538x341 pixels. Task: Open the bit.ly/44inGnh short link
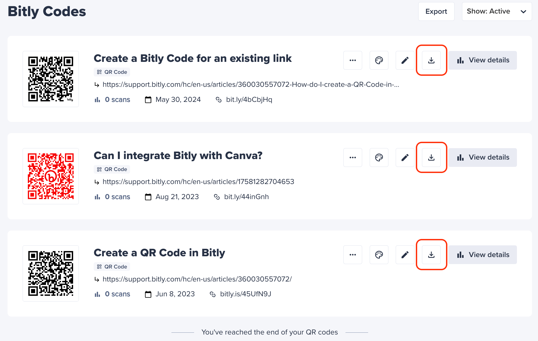coord(246,197)
